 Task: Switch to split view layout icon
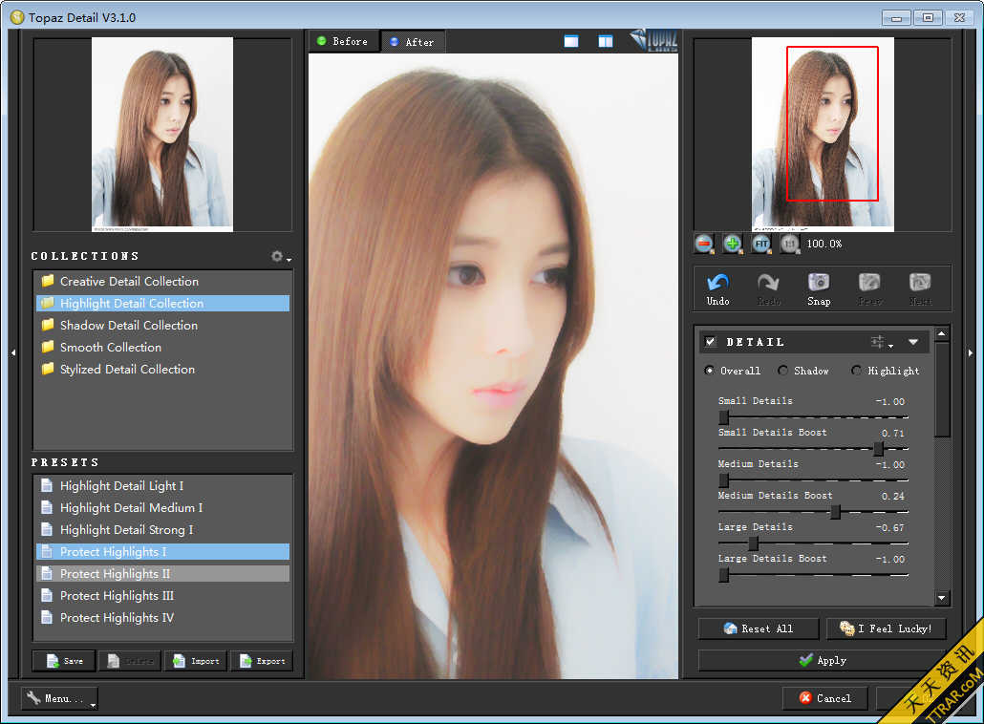(x=606, y=41)
